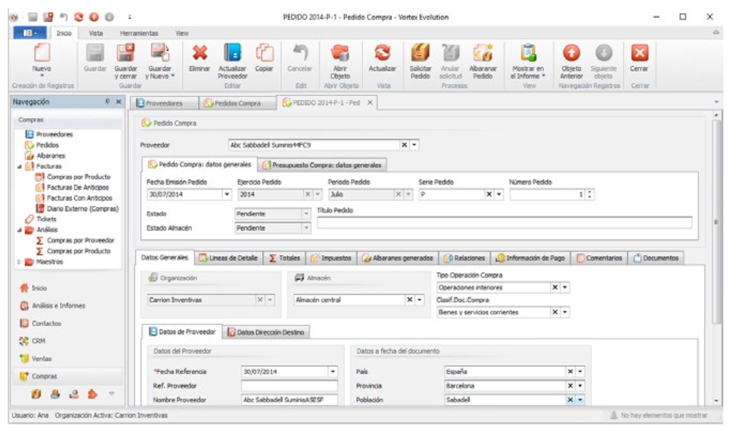The width and height of the screenshot is (729, 430).
Task: Select Proveedores in navigation tree
Action: 54,134
